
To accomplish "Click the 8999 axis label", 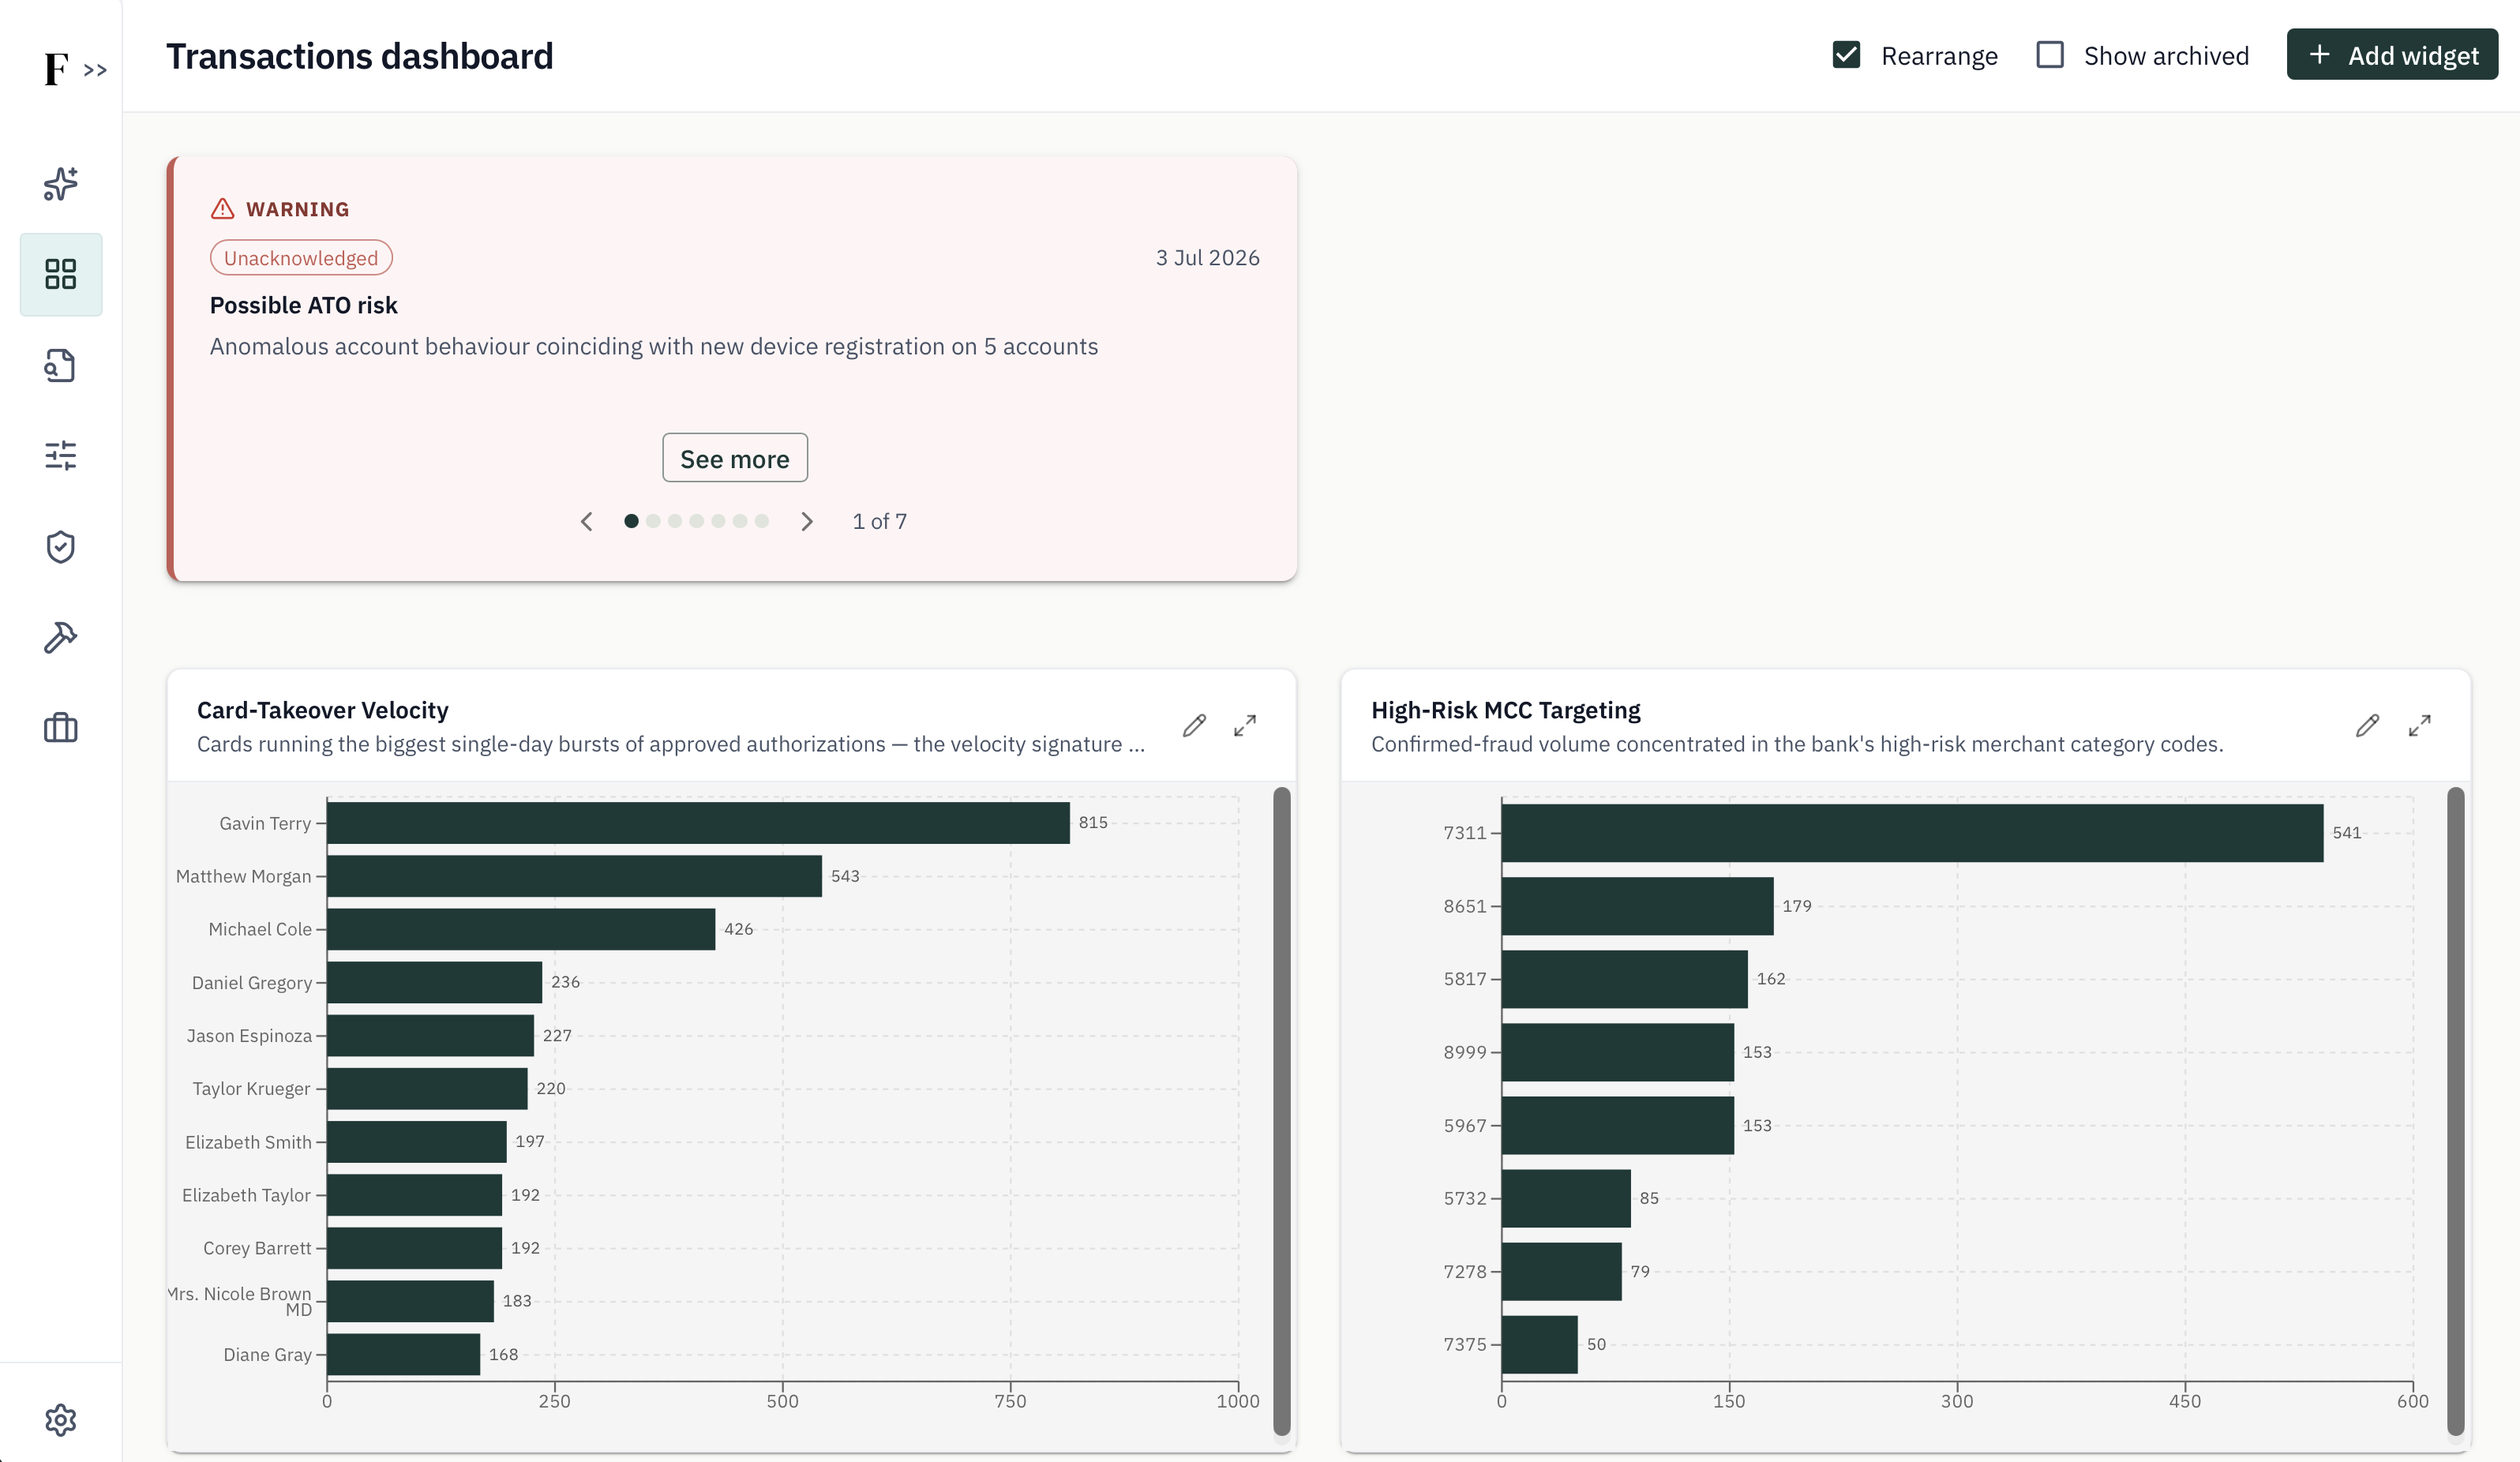I will pyautogui.click(x=1465, y=1052).
